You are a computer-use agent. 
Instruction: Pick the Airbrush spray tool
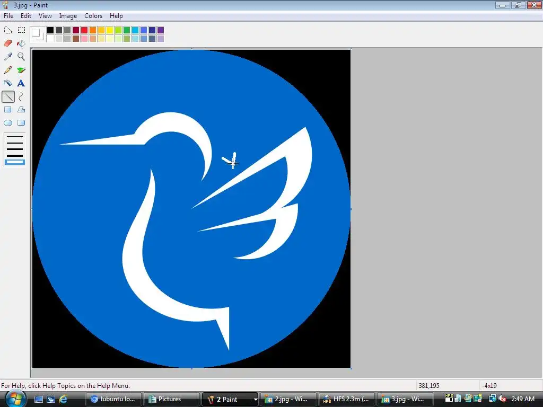[x=8, y=83]
